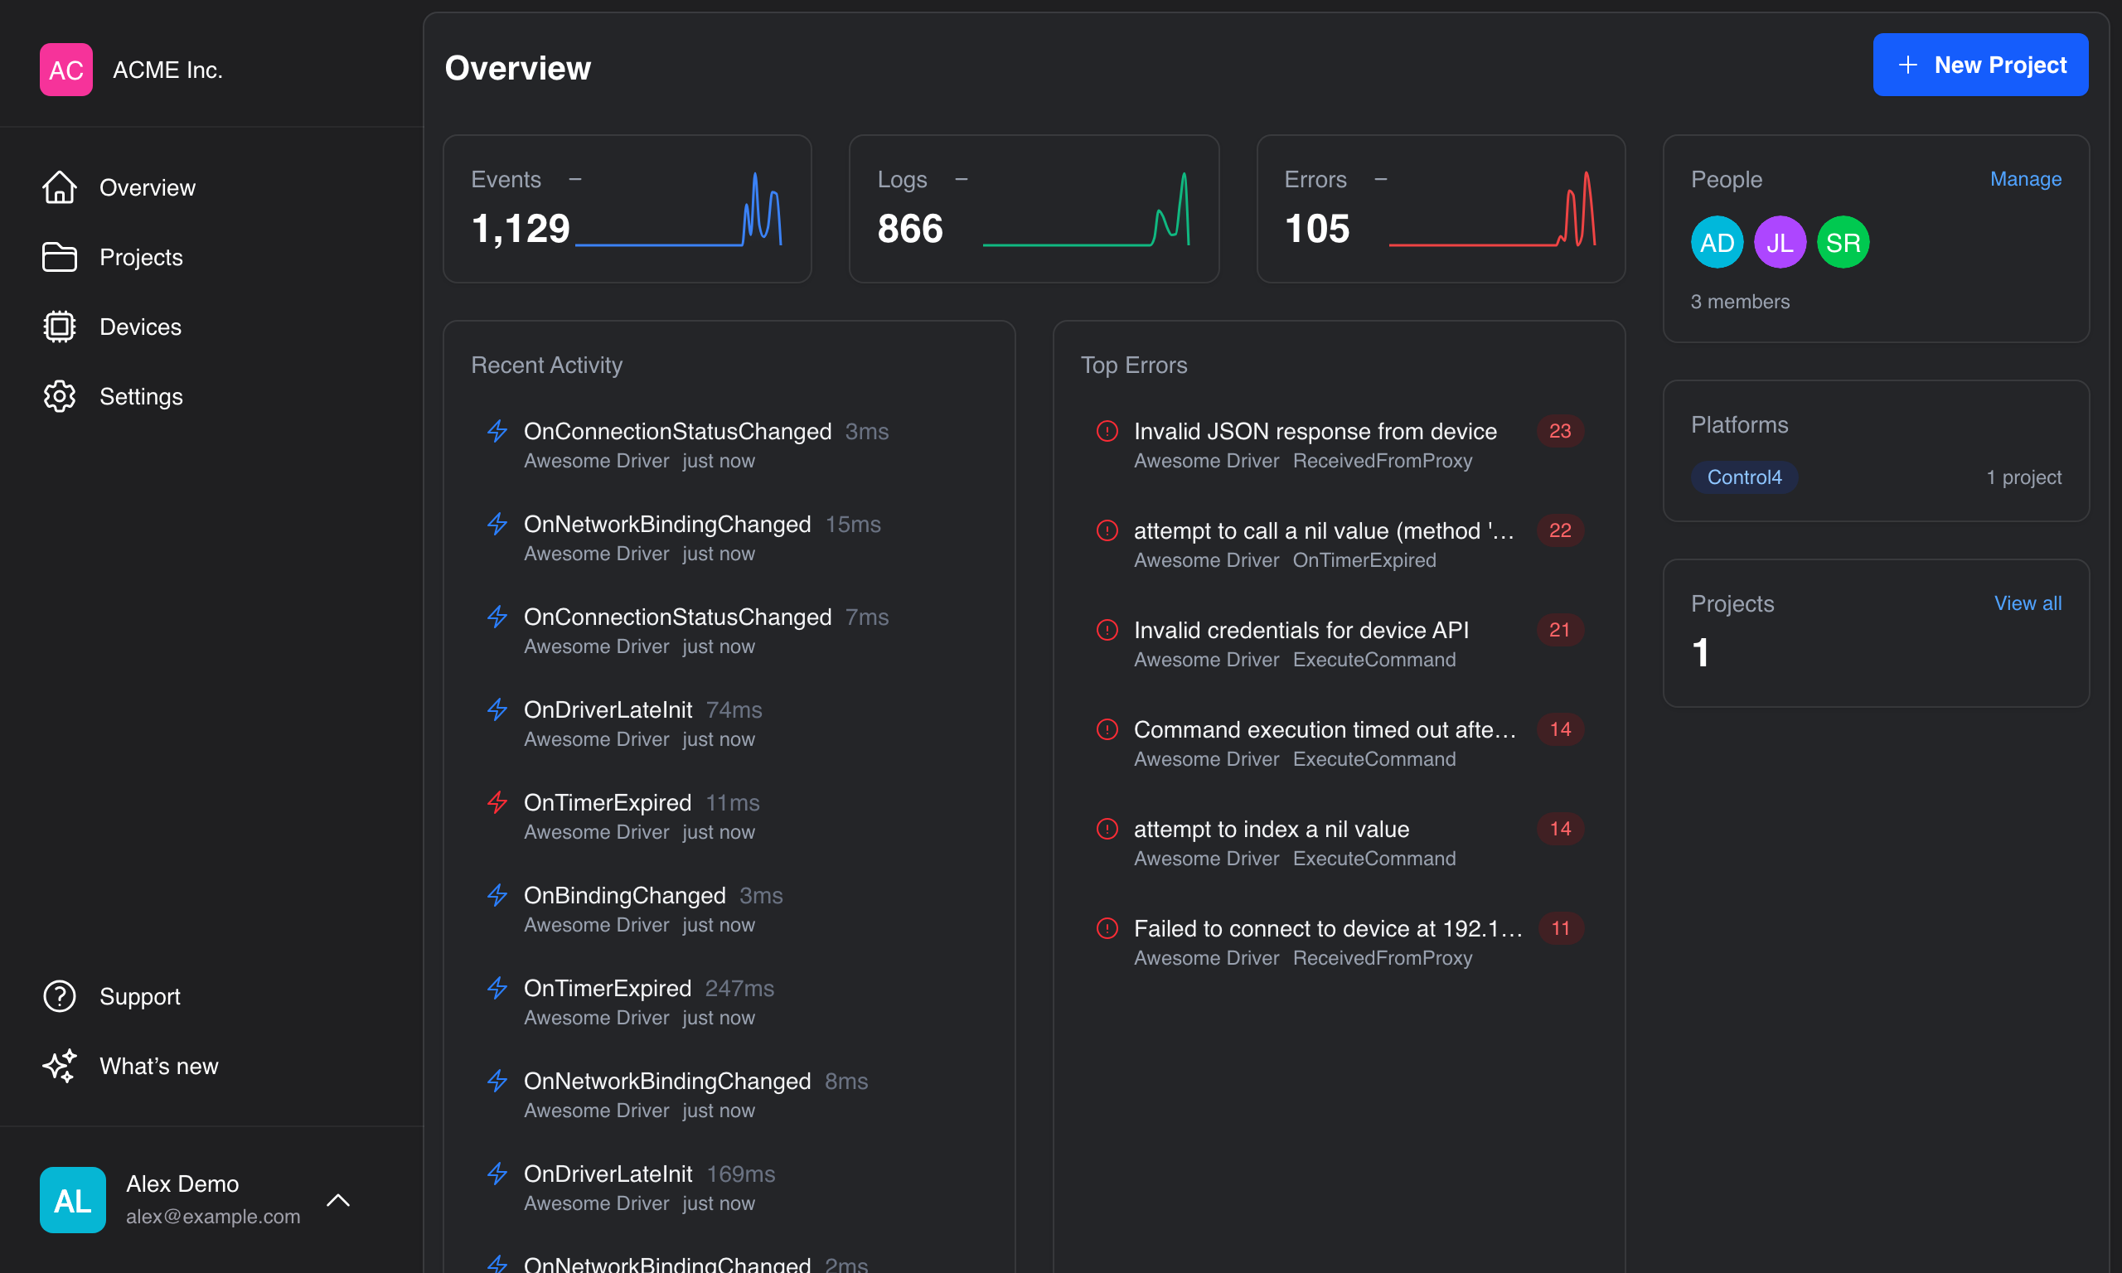Open the Errors stat card sparkline
This screenshot has height=1273, width=2122.
tap(1492, 209)
